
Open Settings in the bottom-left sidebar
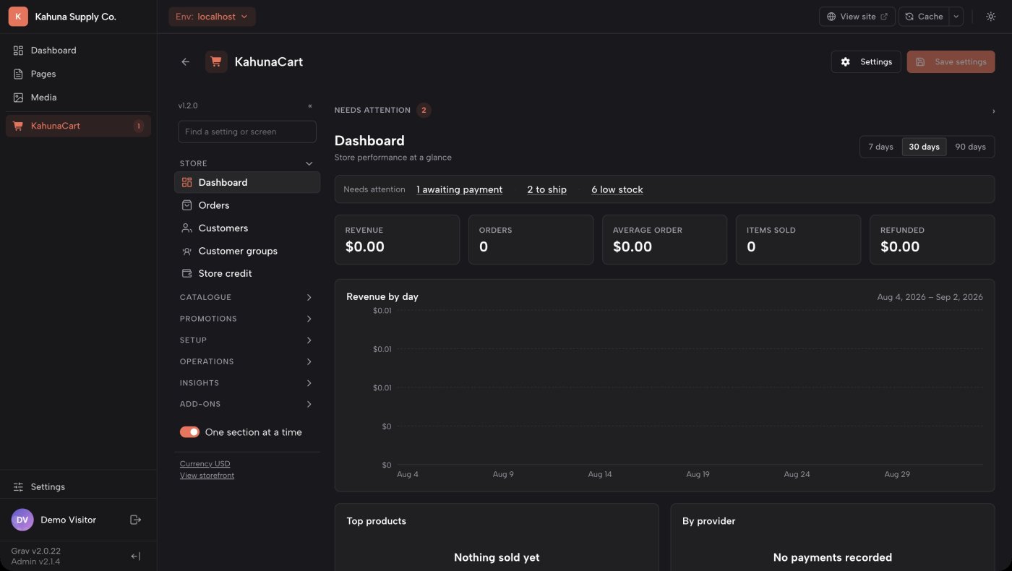click(78, 486)
